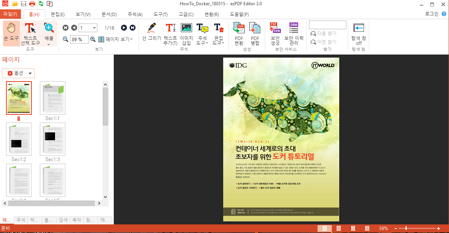Click thumbnail panel scroll down arrow
Screen dimensions: 449x233
pyautogui.click(x=105, y=197)
